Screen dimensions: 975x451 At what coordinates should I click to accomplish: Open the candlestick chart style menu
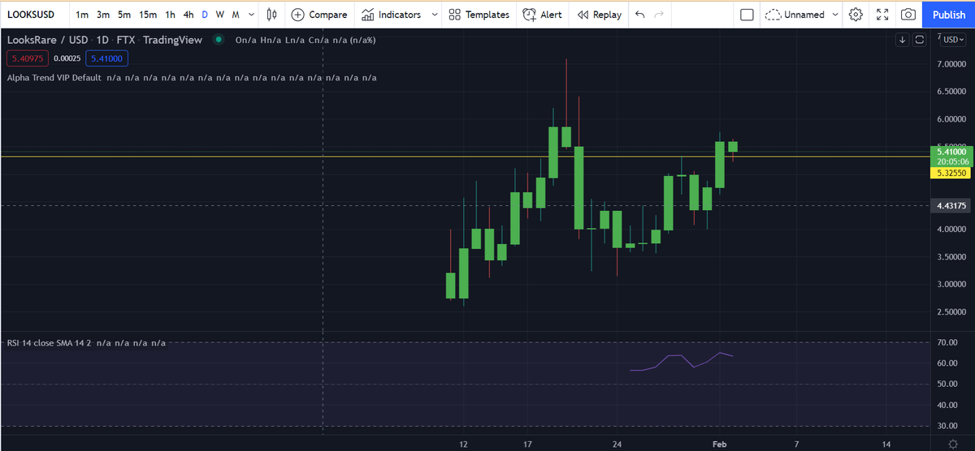pyautogui.click(x=271, y=15)
